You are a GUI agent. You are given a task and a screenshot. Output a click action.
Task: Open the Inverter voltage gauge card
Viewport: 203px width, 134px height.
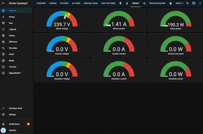(x=62, y=45)
